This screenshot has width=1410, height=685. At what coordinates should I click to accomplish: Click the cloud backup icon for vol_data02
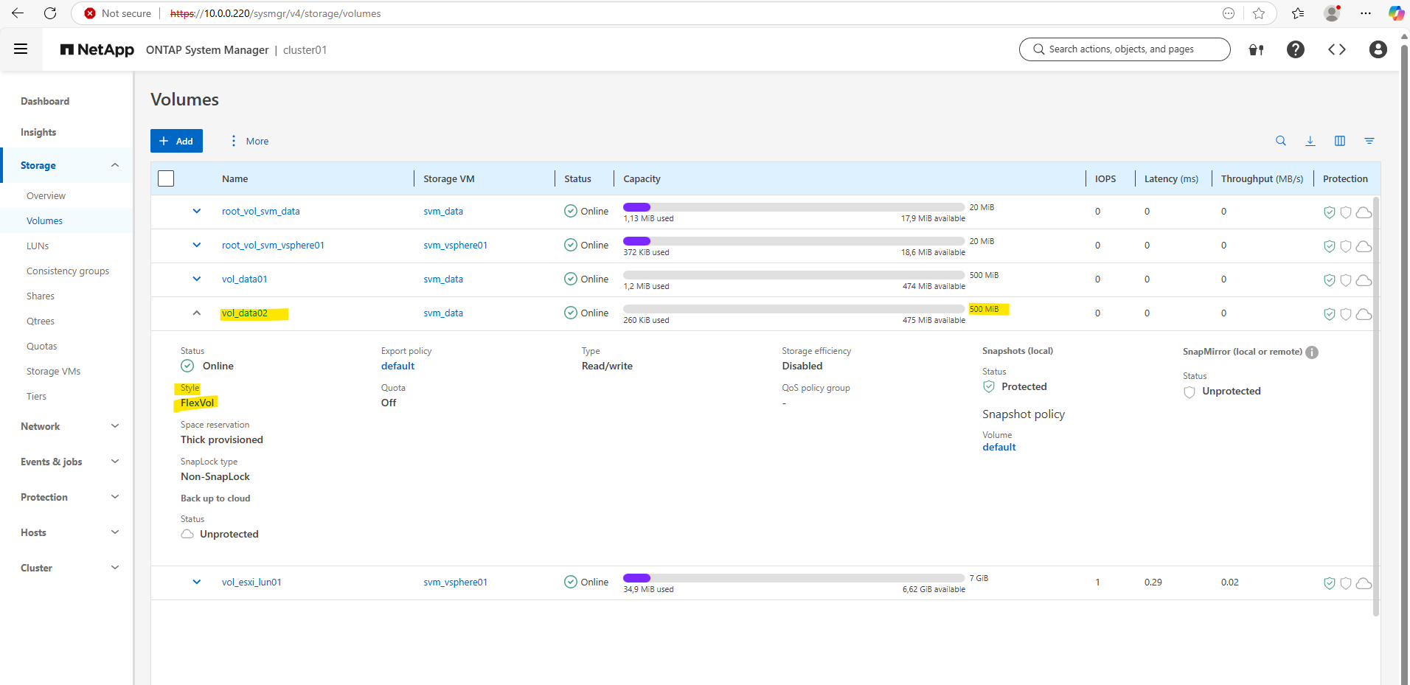[x=1364, y=314]
